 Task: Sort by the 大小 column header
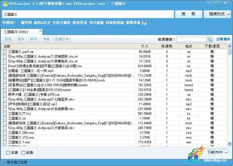[145, 46]
